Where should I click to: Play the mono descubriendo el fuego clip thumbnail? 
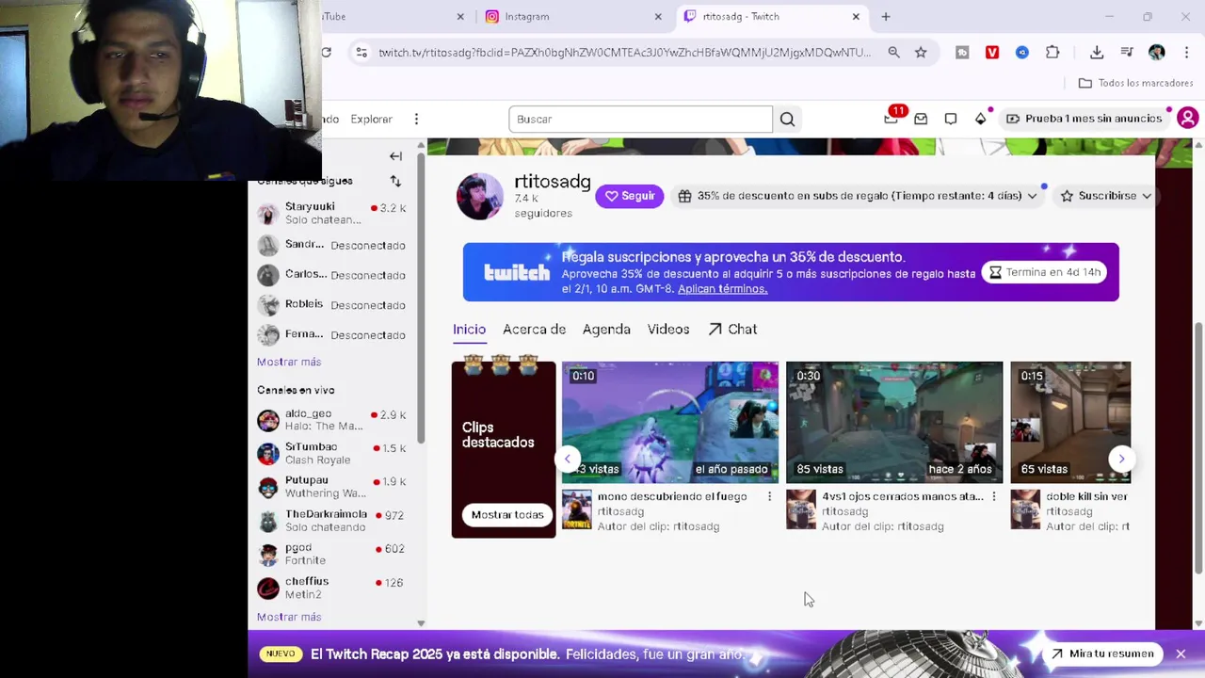click(x=670, y=422)
